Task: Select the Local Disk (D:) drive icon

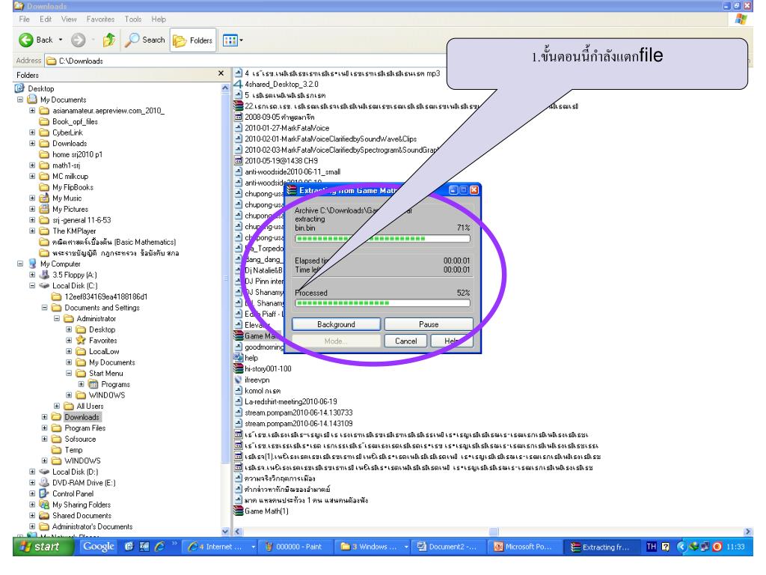Action: click(x=44, y=472)
